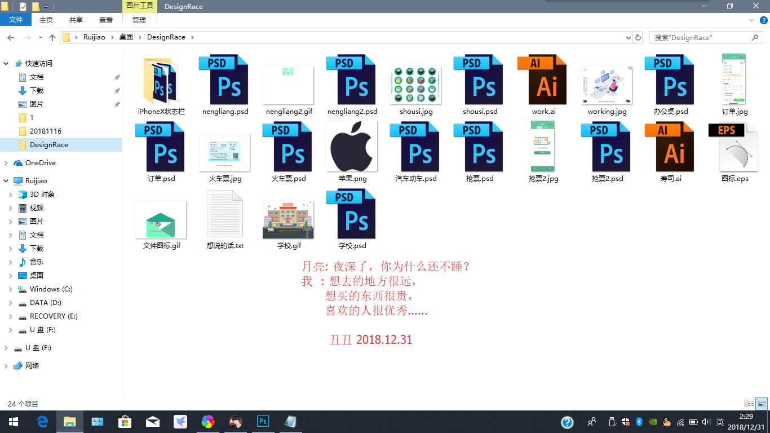Image resolution: width=770 pixels, height=433 pixels.
Task: Click the Wi-Fi icon in the system tray
Action: pos(680,421)
